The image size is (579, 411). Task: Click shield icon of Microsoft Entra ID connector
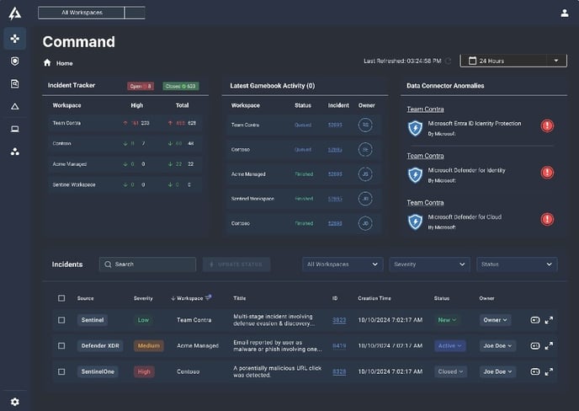[x=416, y=128]
